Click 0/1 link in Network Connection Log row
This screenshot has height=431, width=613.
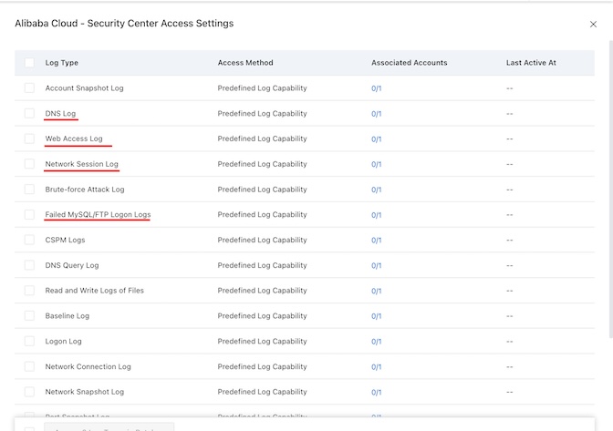[x=376, y=367]
